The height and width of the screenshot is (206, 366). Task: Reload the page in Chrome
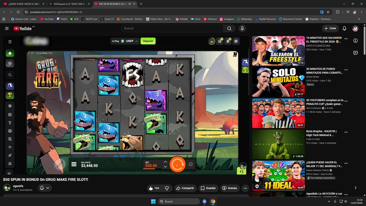[x=18, y=12]
